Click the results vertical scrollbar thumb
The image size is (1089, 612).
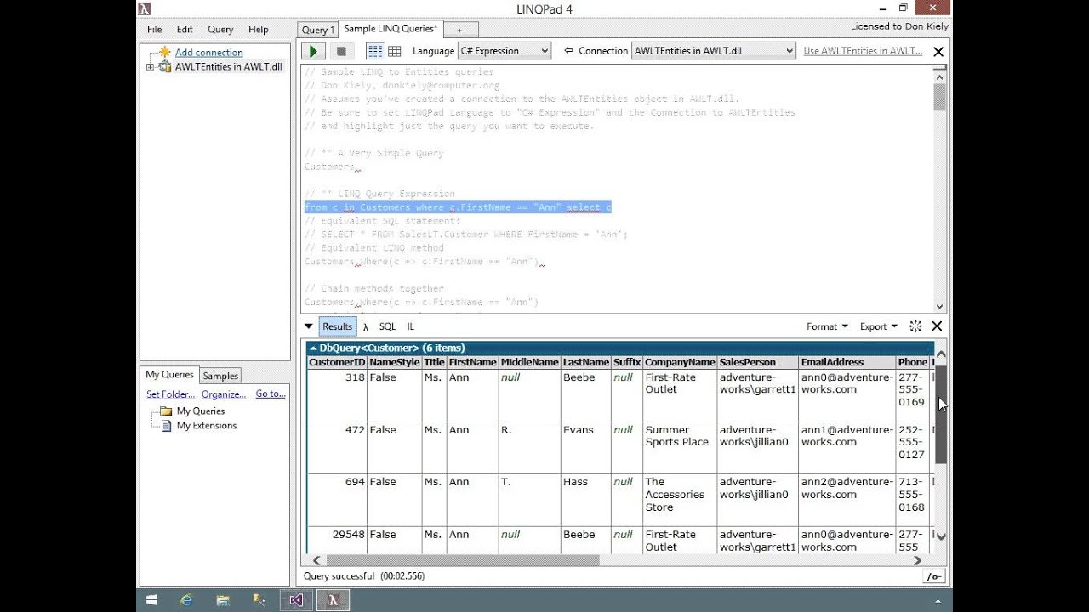(x=940, y=414)
